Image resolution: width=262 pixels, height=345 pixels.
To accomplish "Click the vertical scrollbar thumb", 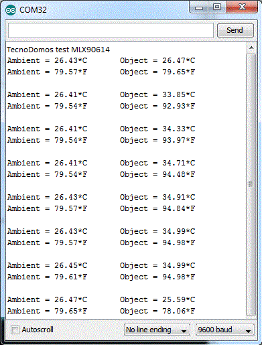I will click(251, 184).
